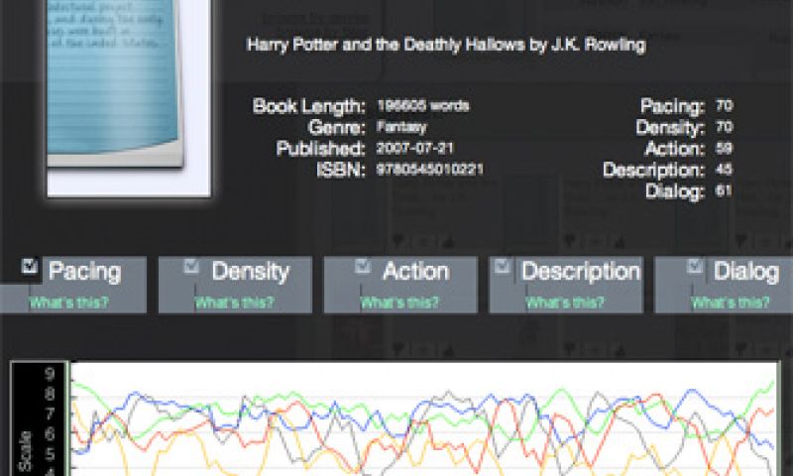Click "What's this?" below Density
Screen dimensions: 793x476
[x=235, y=302]
